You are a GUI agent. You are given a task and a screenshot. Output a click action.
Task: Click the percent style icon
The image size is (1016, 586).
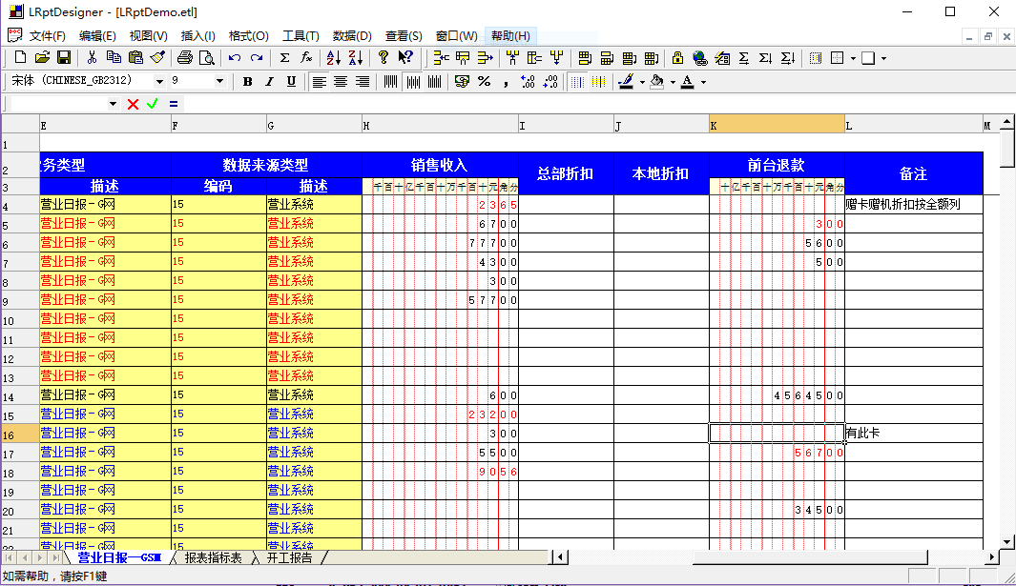pos(484,82)
